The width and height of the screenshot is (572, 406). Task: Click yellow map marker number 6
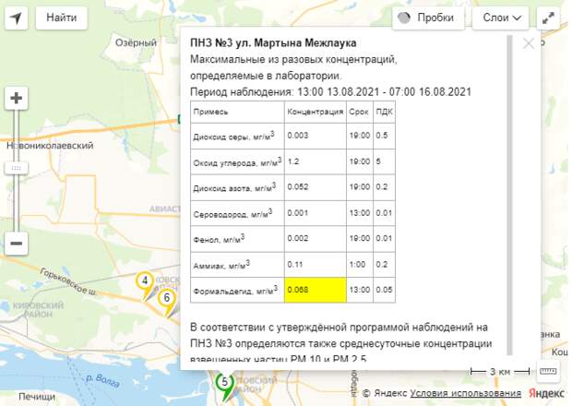pyautogui.click(x=166, y=300)
